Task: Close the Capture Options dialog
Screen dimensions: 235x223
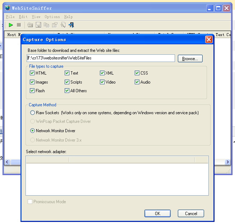Action: tap(208, 40)
